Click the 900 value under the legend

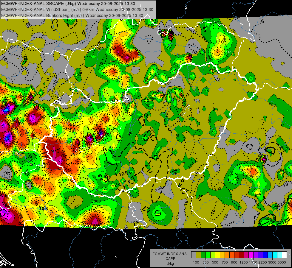click(x=234, y=262)
